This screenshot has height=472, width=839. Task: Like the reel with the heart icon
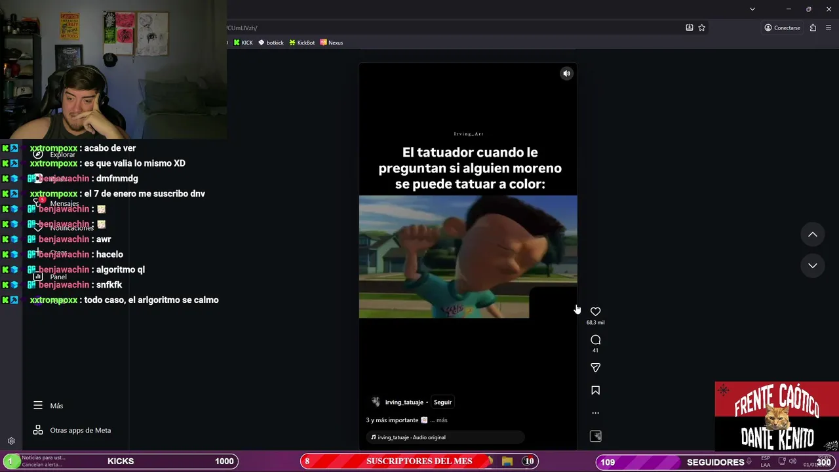click(595, 311)
